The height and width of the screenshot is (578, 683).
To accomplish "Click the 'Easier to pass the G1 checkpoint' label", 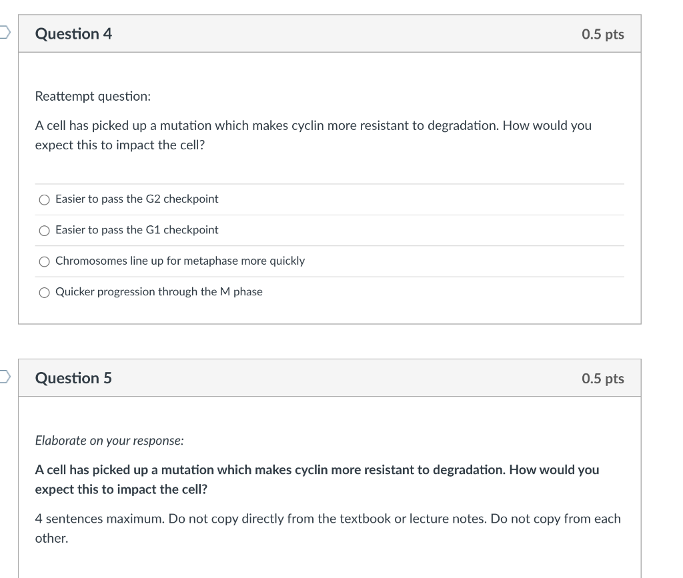I will pyautogui.click(x=137, y=230).
